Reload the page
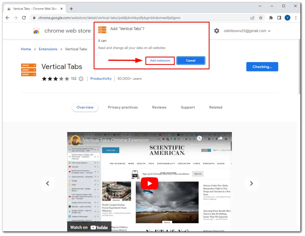The image size is (305, 236). (x=24, y=18)
